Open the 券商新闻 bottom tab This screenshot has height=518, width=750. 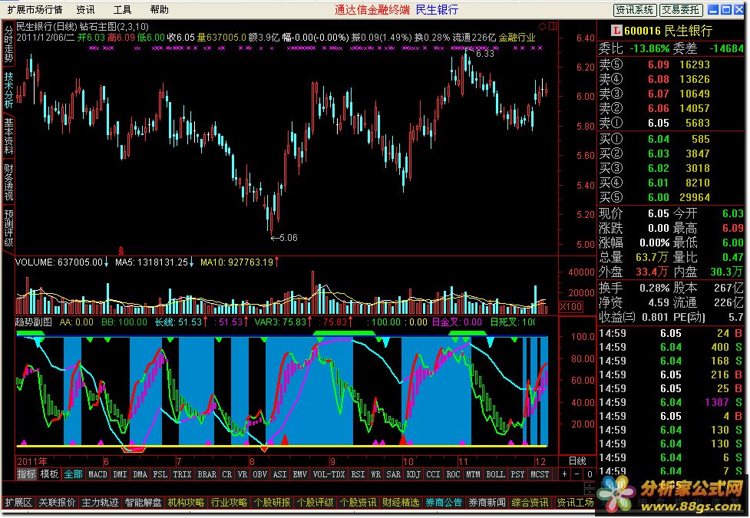(x=487, y=503)
